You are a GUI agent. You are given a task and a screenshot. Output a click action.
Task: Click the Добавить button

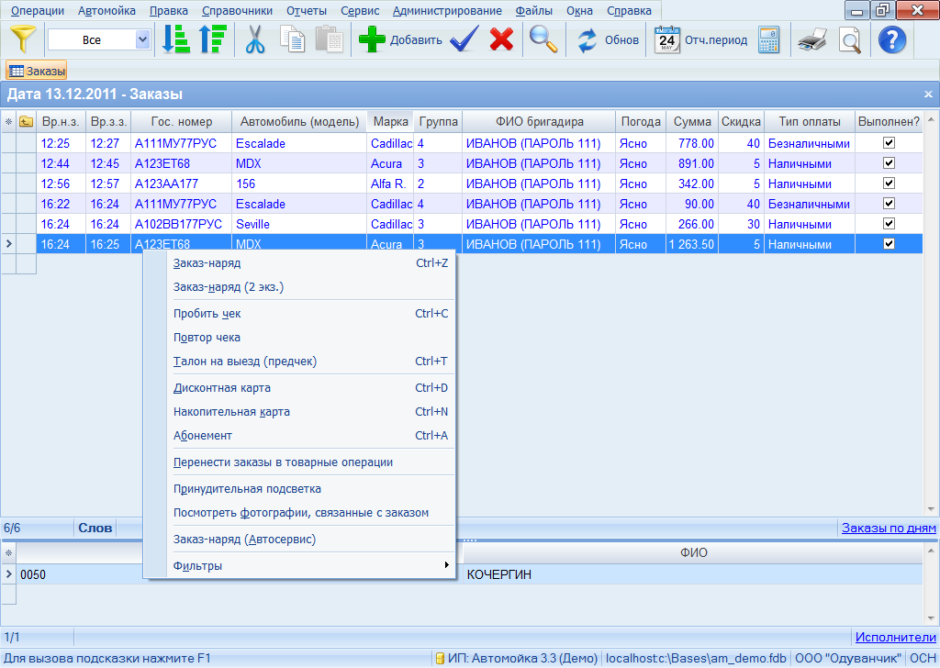400,40
